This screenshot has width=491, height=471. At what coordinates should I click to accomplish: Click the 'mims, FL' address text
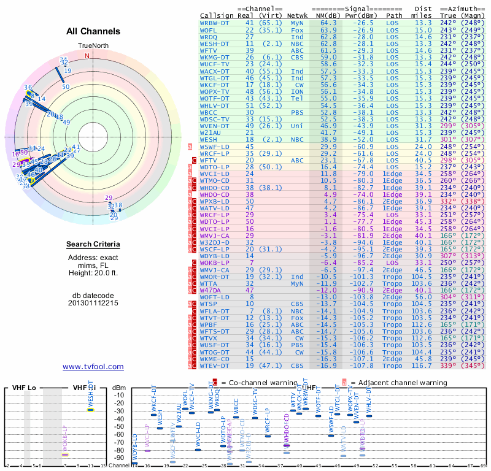93,266
